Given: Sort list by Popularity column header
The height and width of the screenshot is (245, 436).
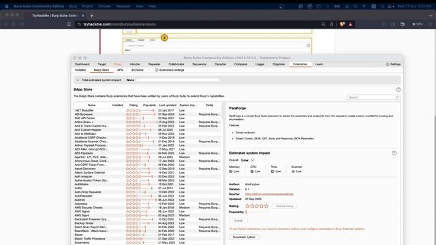Looking at the screenshot, I should tap(149, 105).
